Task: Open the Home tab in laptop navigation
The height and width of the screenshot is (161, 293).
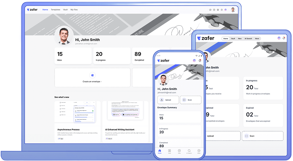Action: point(45,10)
